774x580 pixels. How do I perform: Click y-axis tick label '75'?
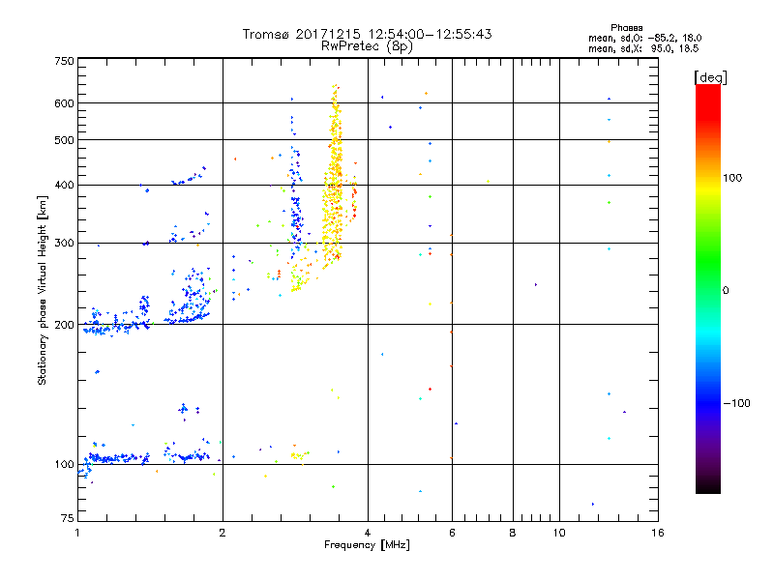click(68, 518)
